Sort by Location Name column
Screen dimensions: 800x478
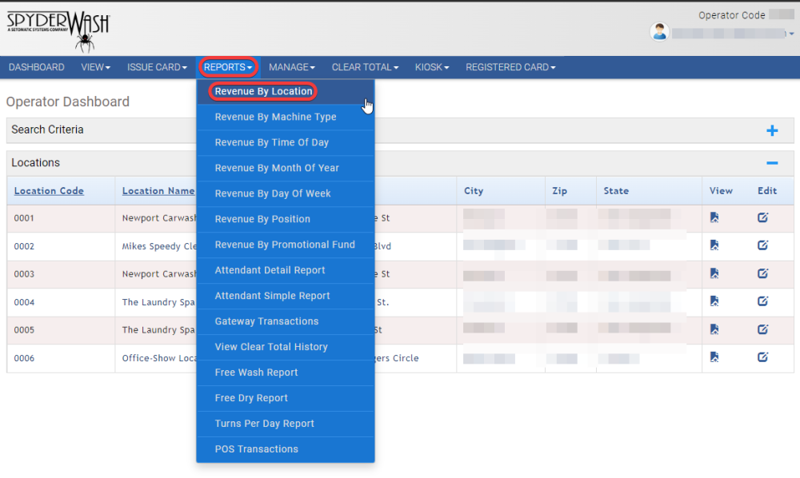tap(158, 191)
